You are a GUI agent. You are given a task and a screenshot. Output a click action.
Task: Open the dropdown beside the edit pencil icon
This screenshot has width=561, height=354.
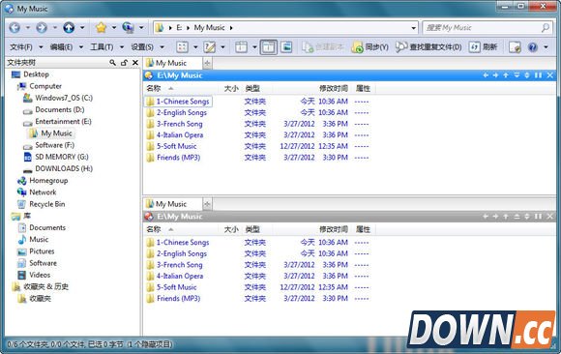coord(222,46)
